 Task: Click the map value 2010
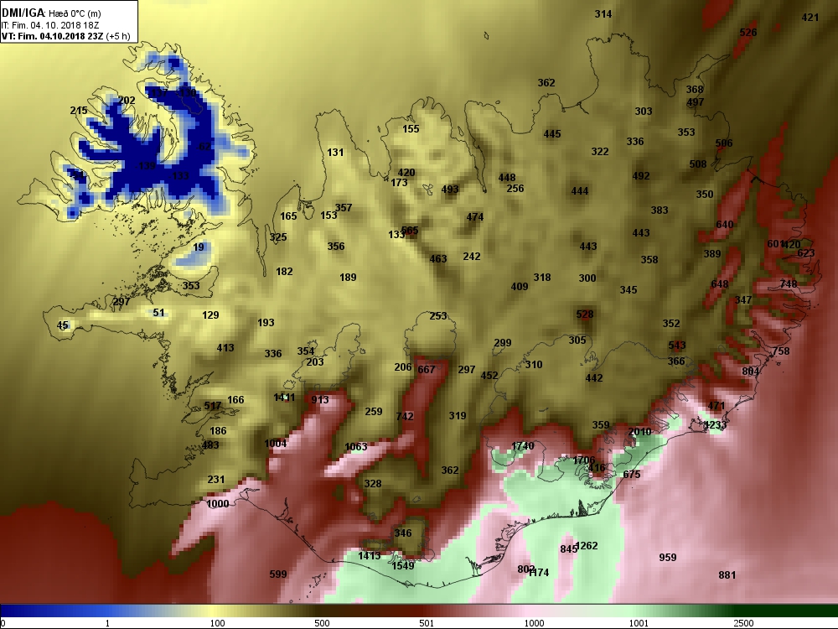pyautogui.click(x=639, y=432)
